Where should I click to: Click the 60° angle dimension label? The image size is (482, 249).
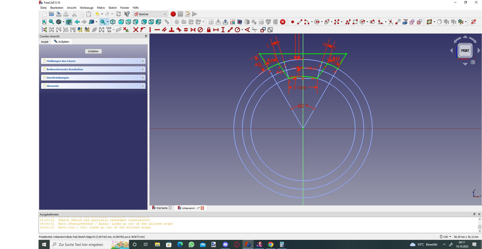click(x=302, y=106)
